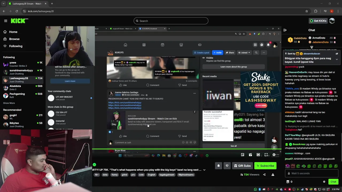
Task: Click the green Subscribe button
Action: click(x=265, y=166)
